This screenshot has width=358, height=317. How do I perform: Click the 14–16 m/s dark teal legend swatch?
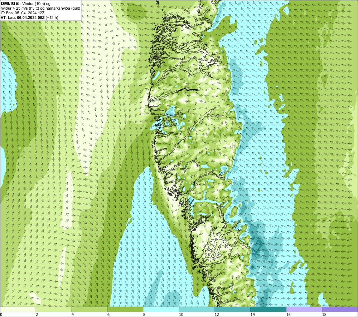[x=268, y=309]
